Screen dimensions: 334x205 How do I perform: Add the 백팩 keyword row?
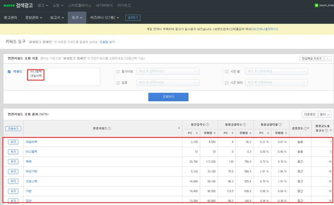pos(13,161)
